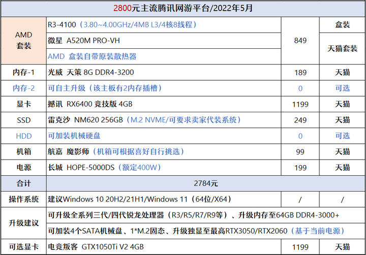Select the 1199 graphics card price cell
The height and width of the screenshot is (255, 366).
[x=300, y=104]
